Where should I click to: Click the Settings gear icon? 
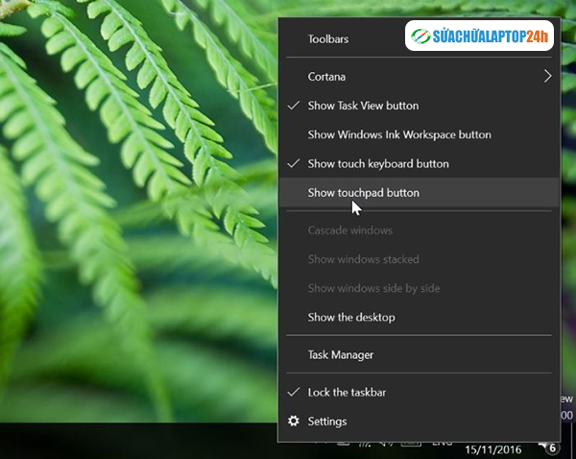point(294,422)
